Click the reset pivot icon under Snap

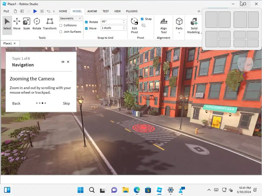143,25
